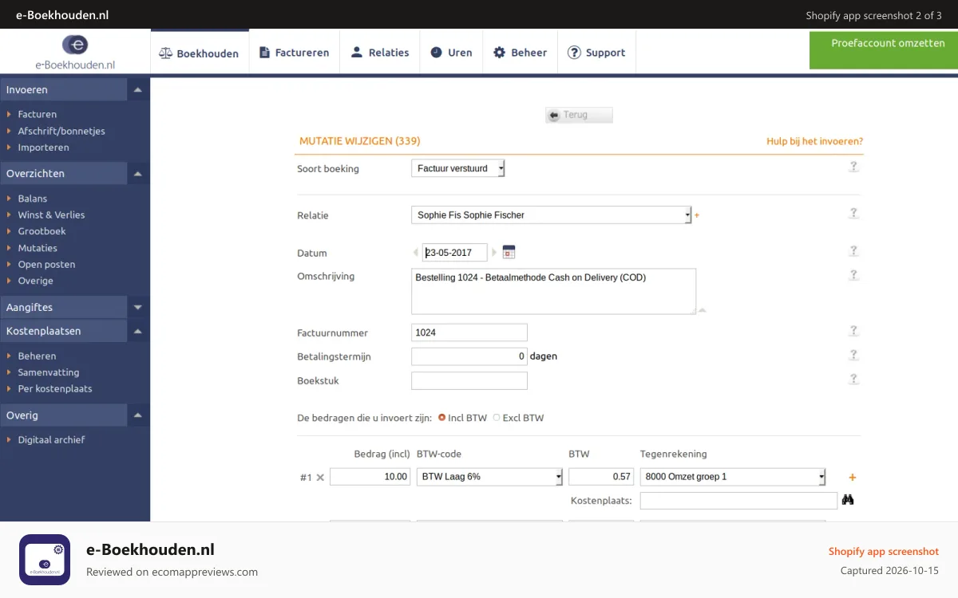
Task: Search kostenplaats with binoculars icon
Action: 848,500
